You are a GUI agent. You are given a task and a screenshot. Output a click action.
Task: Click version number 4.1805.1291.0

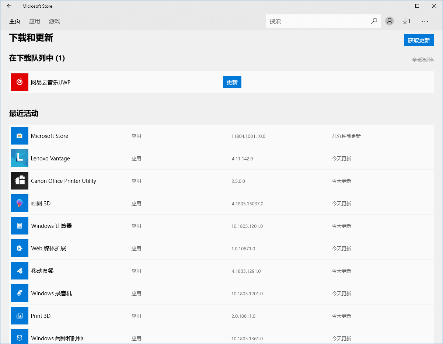246,271
